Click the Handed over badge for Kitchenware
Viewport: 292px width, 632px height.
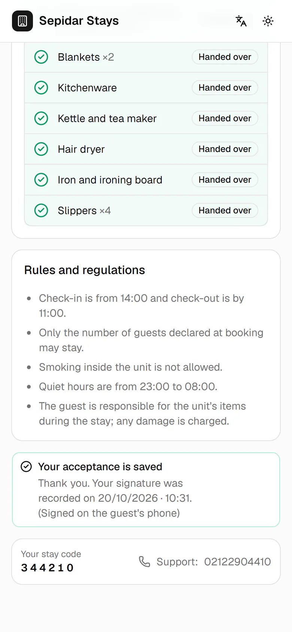click(225, 88)
